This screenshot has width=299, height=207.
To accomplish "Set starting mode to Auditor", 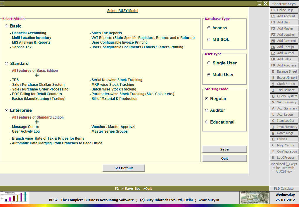I will point(207,110).
